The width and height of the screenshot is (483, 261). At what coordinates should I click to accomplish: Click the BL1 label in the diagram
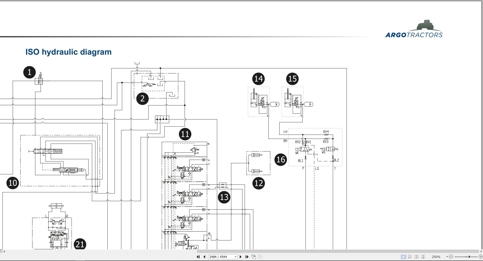[x=300, y=161]
